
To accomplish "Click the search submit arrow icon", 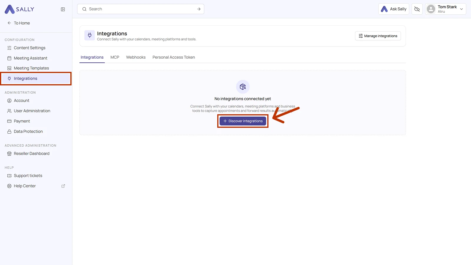I will [x=199, y=9].
